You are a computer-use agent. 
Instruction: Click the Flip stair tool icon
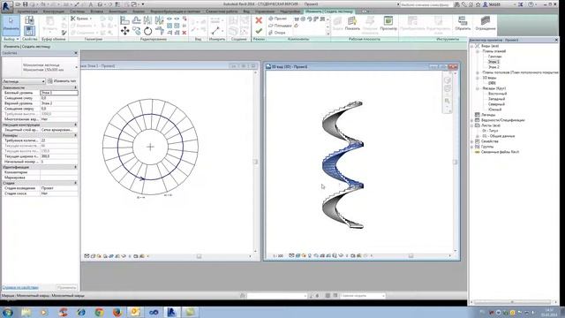463,24
